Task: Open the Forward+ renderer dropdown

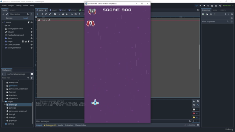Action: (x=228, y=6)
